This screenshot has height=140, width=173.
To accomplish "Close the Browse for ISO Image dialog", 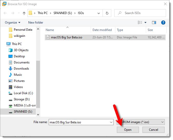I will (165, 4).
